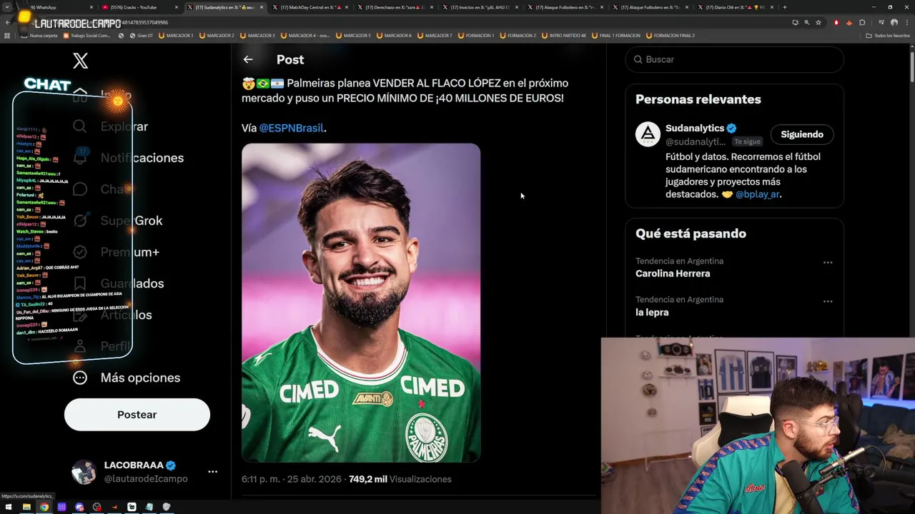Open Chrome from the Windows taskbar
The image size is (915, 514).
point(44,507)
